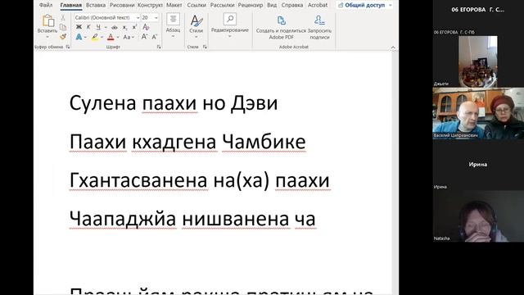Switch to the Справка tab
This screenshot has height=295, width=524.
[x=292, y=5]
